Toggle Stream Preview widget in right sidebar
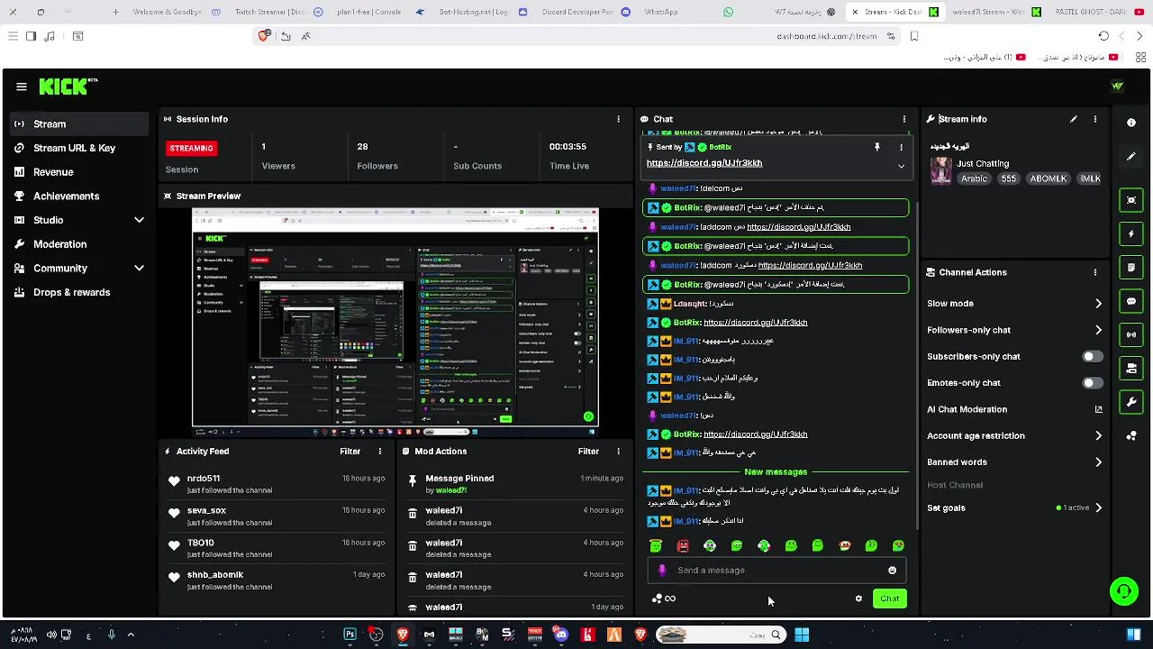 1131,200
